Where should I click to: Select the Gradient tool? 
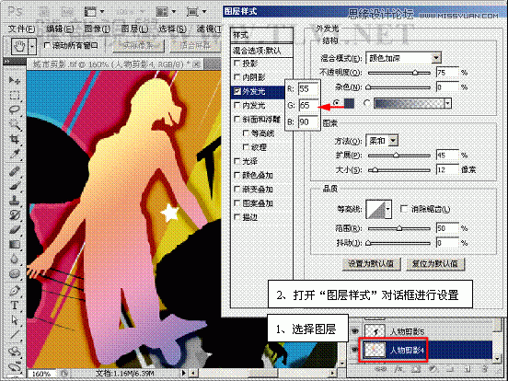(14, 244)
